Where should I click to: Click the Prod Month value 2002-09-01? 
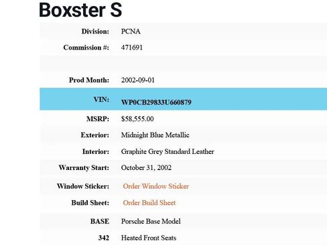point(138,80)
